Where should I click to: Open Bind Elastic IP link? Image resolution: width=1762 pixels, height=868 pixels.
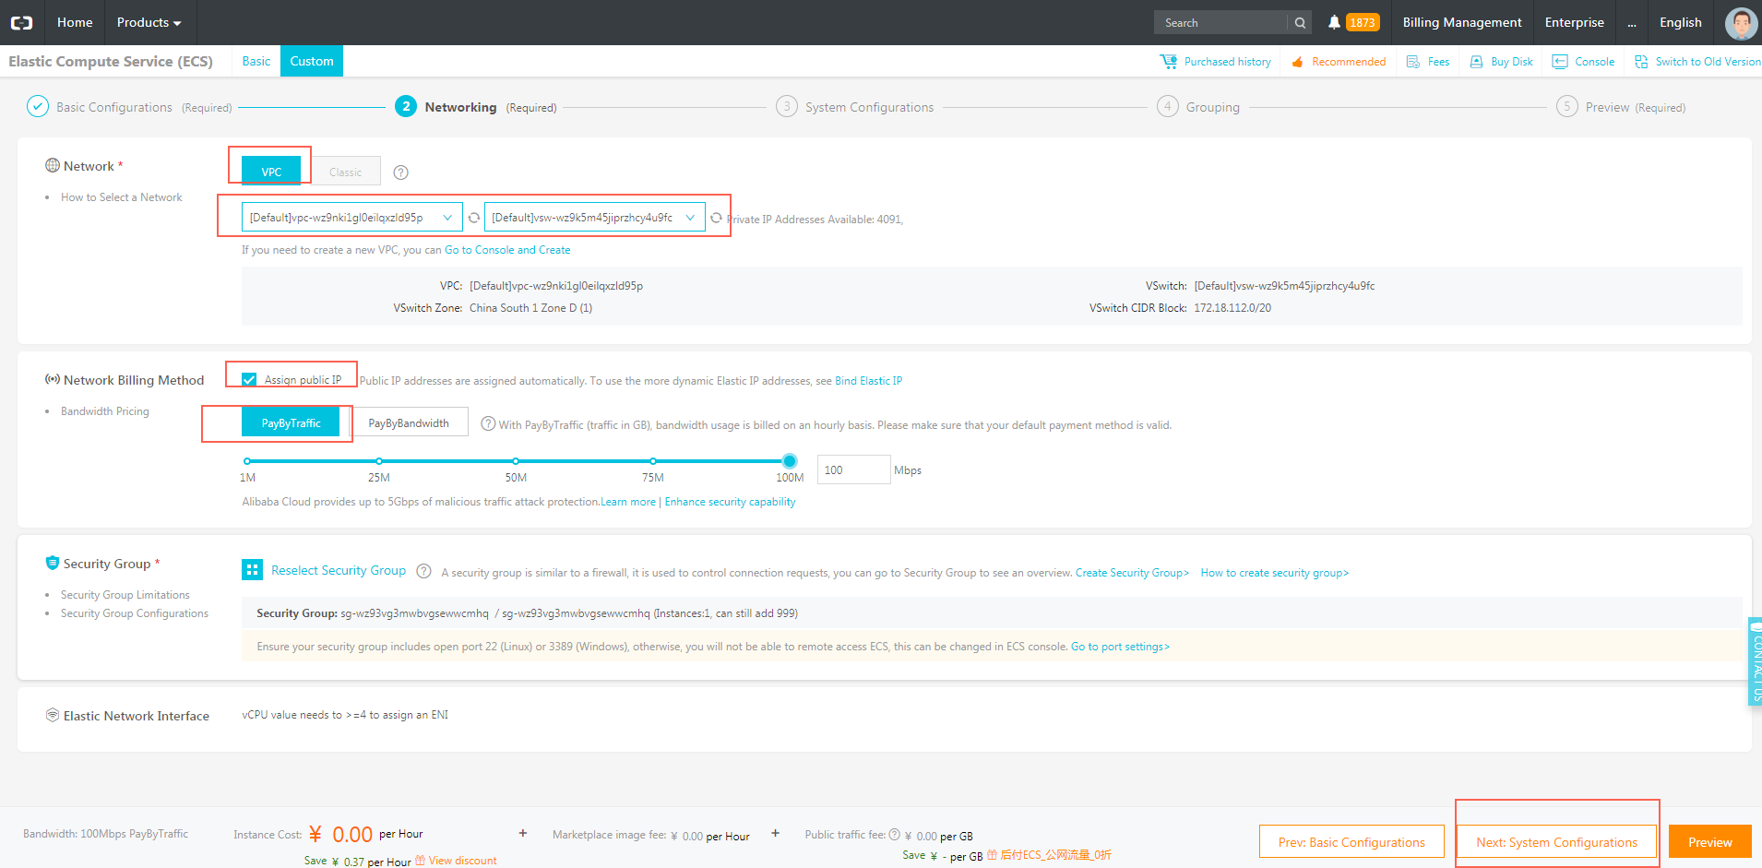tap(868, 381)
